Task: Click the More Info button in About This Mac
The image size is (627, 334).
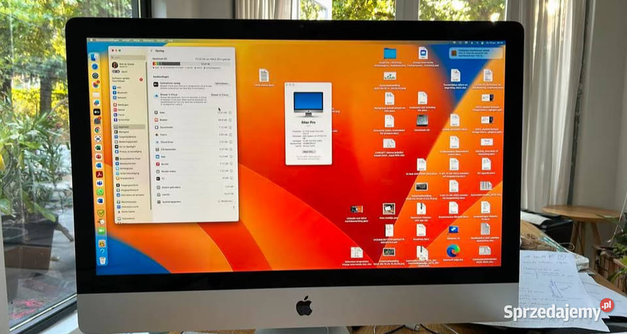Action: [x=308, y=152]
